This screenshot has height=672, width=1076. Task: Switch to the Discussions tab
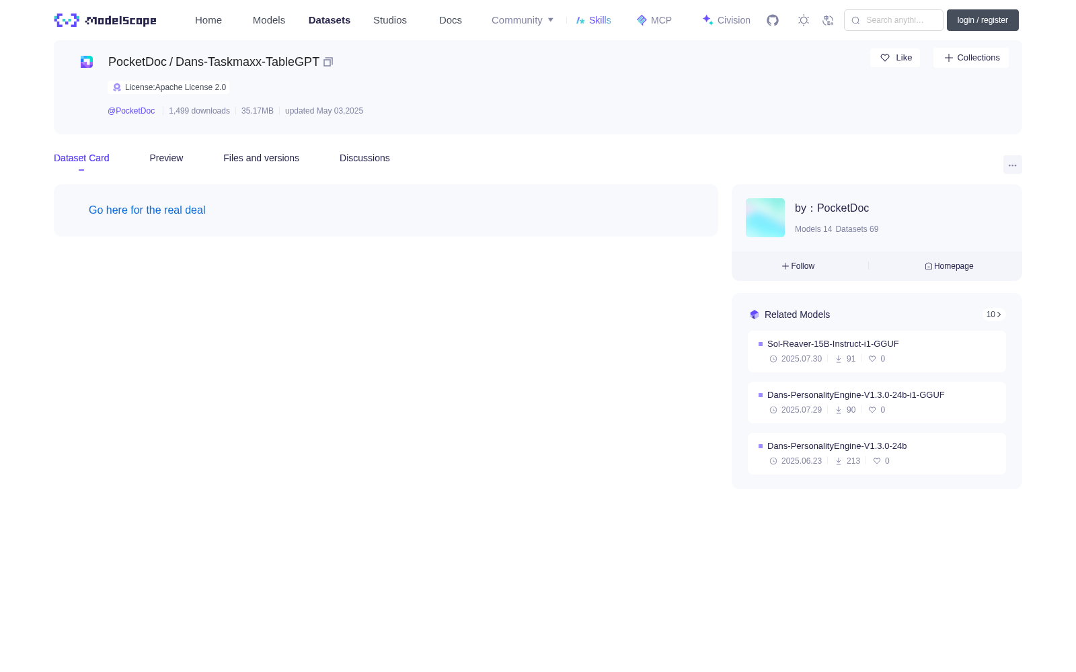pos(364,158)
